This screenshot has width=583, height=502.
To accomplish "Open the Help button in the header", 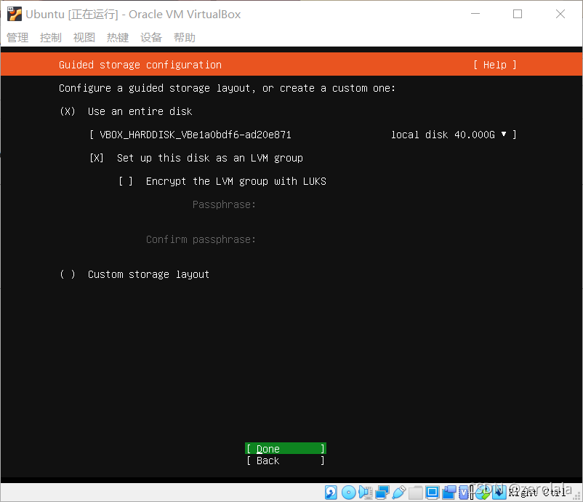I will [495, 65].
